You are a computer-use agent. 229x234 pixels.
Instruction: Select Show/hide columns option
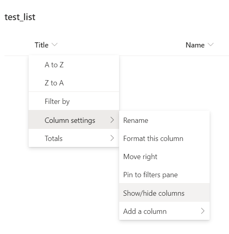[x=165, y=193]
